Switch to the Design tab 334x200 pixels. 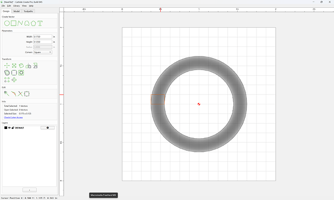point(6,11)
